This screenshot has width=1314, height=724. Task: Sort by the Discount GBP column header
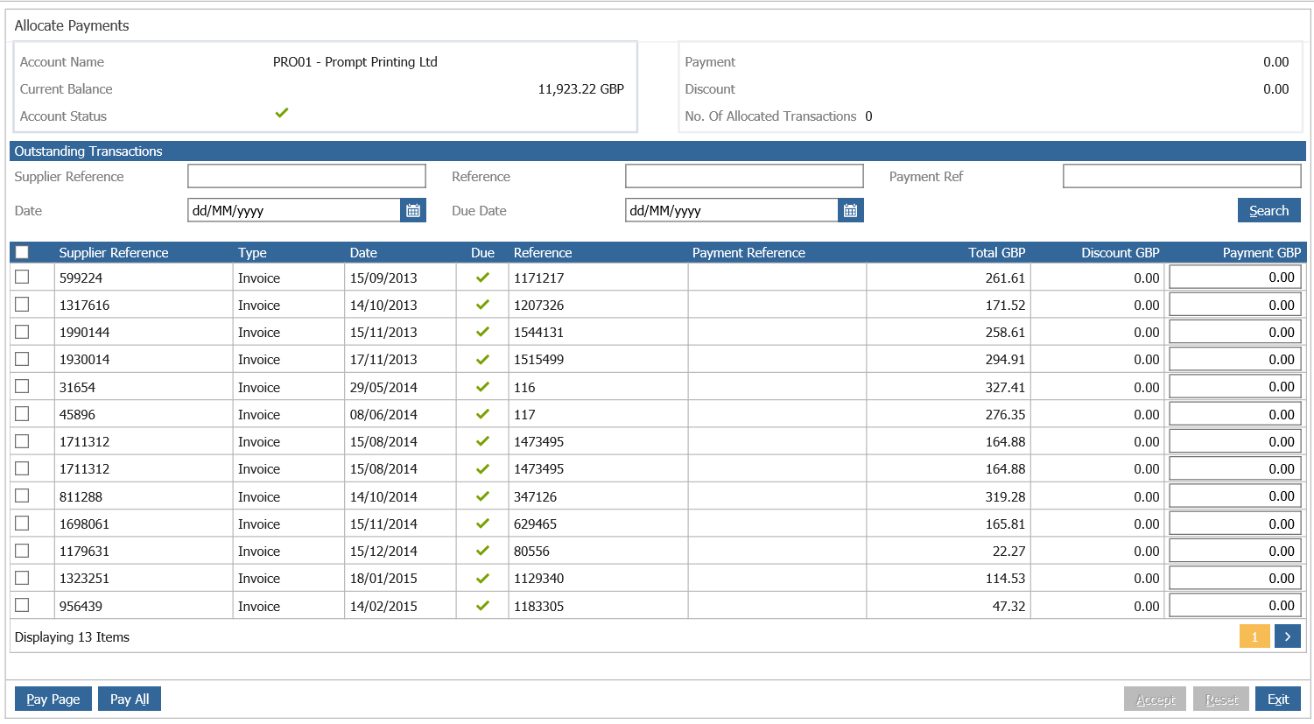pos(1121,252)
